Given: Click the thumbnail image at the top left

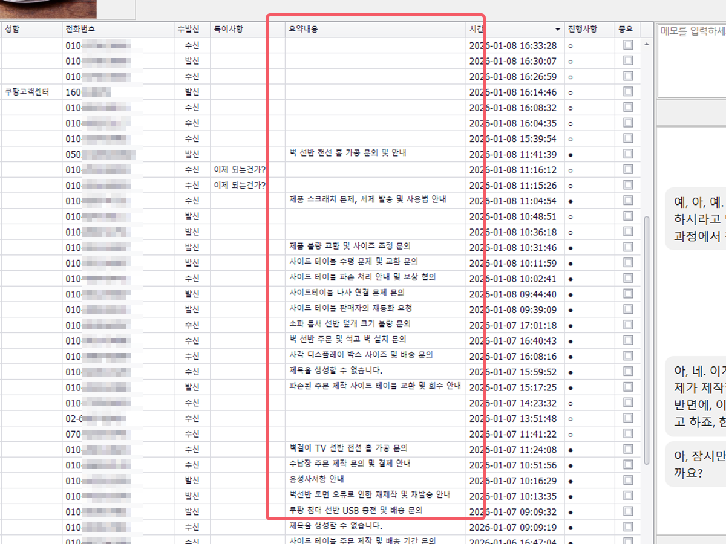Looking at the screenshot, I should click(x=48, y=8).
